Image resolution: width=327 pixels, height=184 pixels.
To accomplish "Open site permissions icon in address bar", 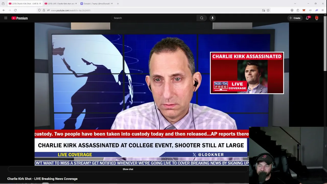I will coord(48,10).
